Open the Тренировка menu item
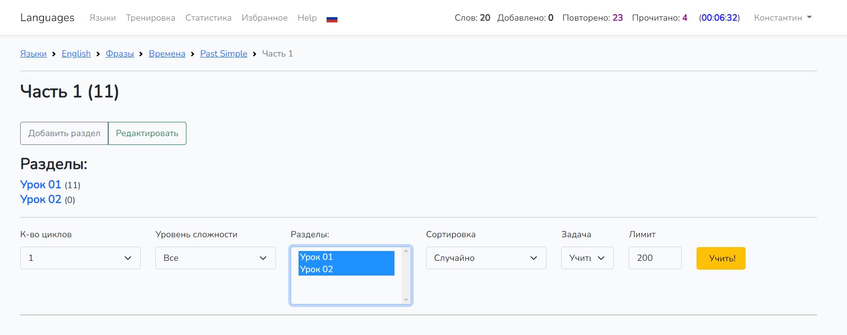This screenshot has height=335, width=847. pos(151,18)
